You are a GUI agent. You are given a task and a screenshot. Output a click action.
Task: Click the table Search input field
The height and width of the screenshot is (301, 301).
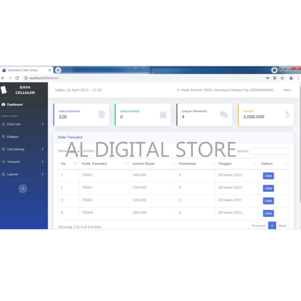(270, 151)
